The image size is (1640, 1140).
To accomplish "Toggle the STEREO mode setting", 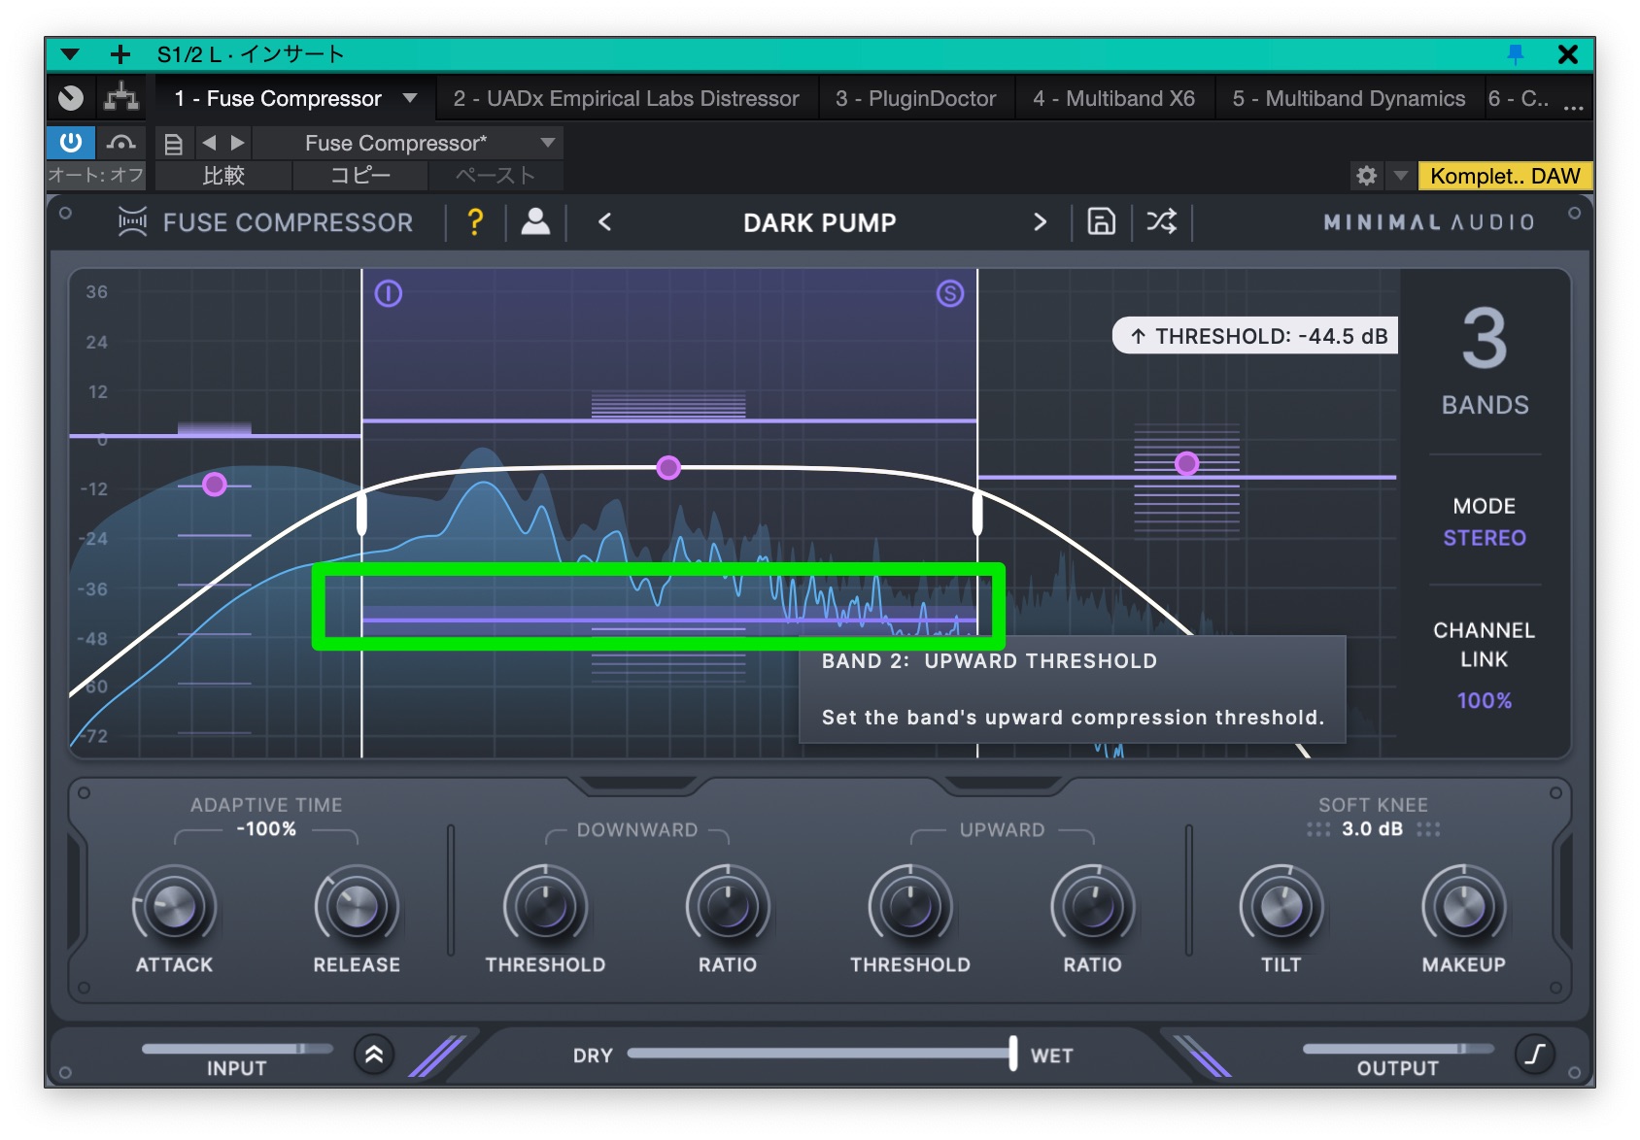I will point(1484,538).
